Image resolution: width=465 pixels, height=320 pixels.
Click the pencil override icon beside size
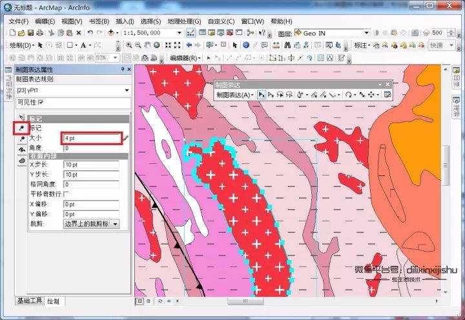coord(126,138)
